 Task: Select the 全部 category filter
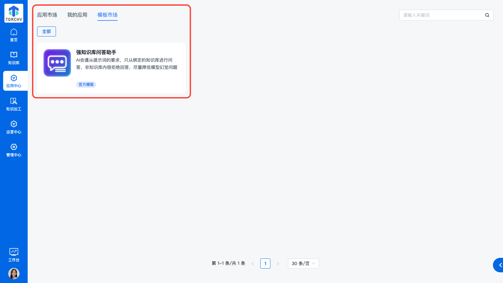tap(47, 31)
